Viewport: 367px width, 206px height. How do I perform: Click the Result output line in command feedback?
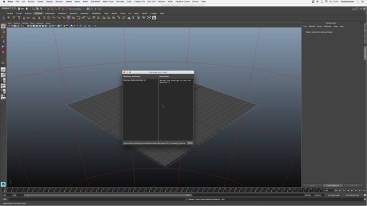coord(275,199)
